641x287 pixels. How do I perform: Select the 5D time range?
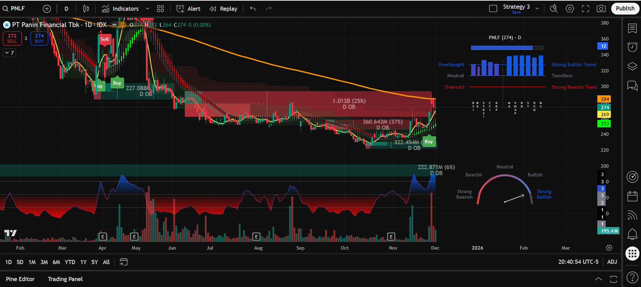click(x=20, y=262)
